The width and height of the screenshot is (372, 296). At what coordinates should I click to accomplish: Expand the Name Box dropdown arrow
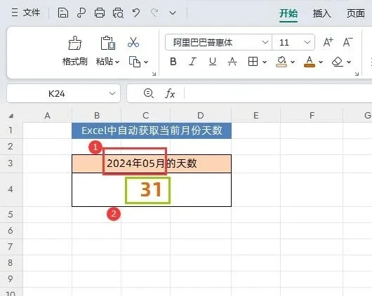(x=112, y=93)
